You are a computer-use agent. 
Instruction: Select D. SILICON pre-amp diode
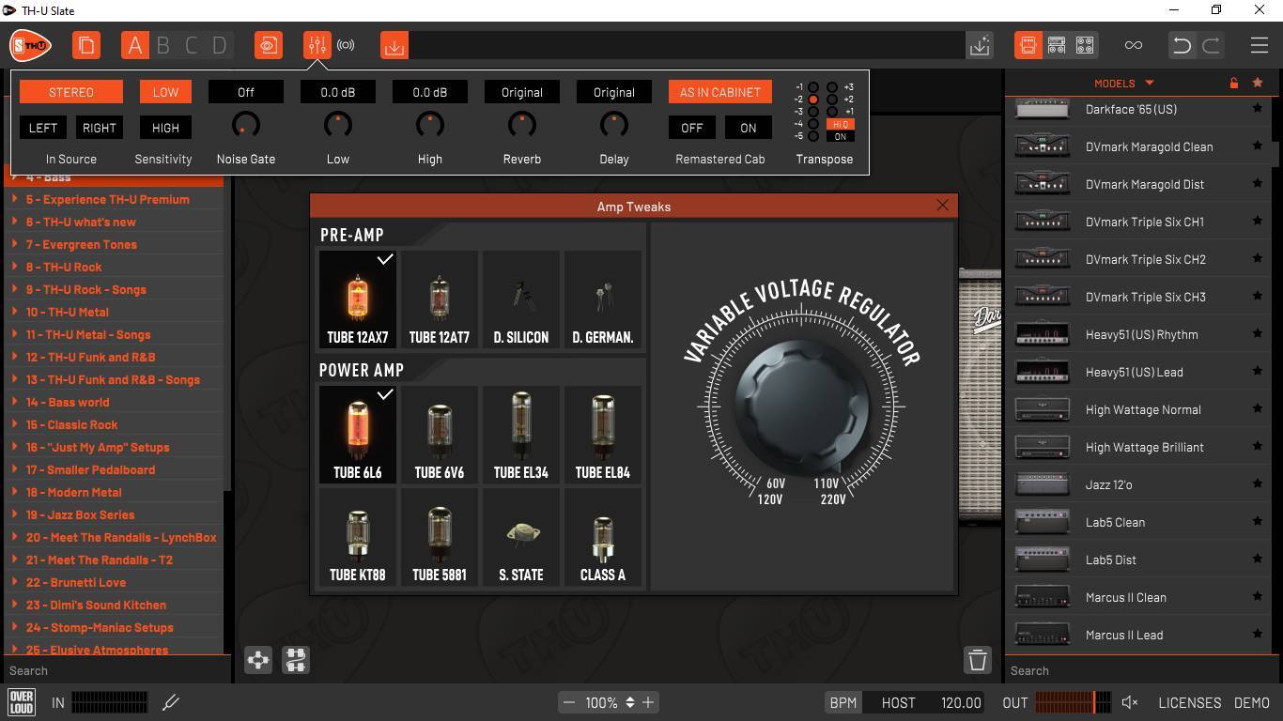(x=521, y=299)
